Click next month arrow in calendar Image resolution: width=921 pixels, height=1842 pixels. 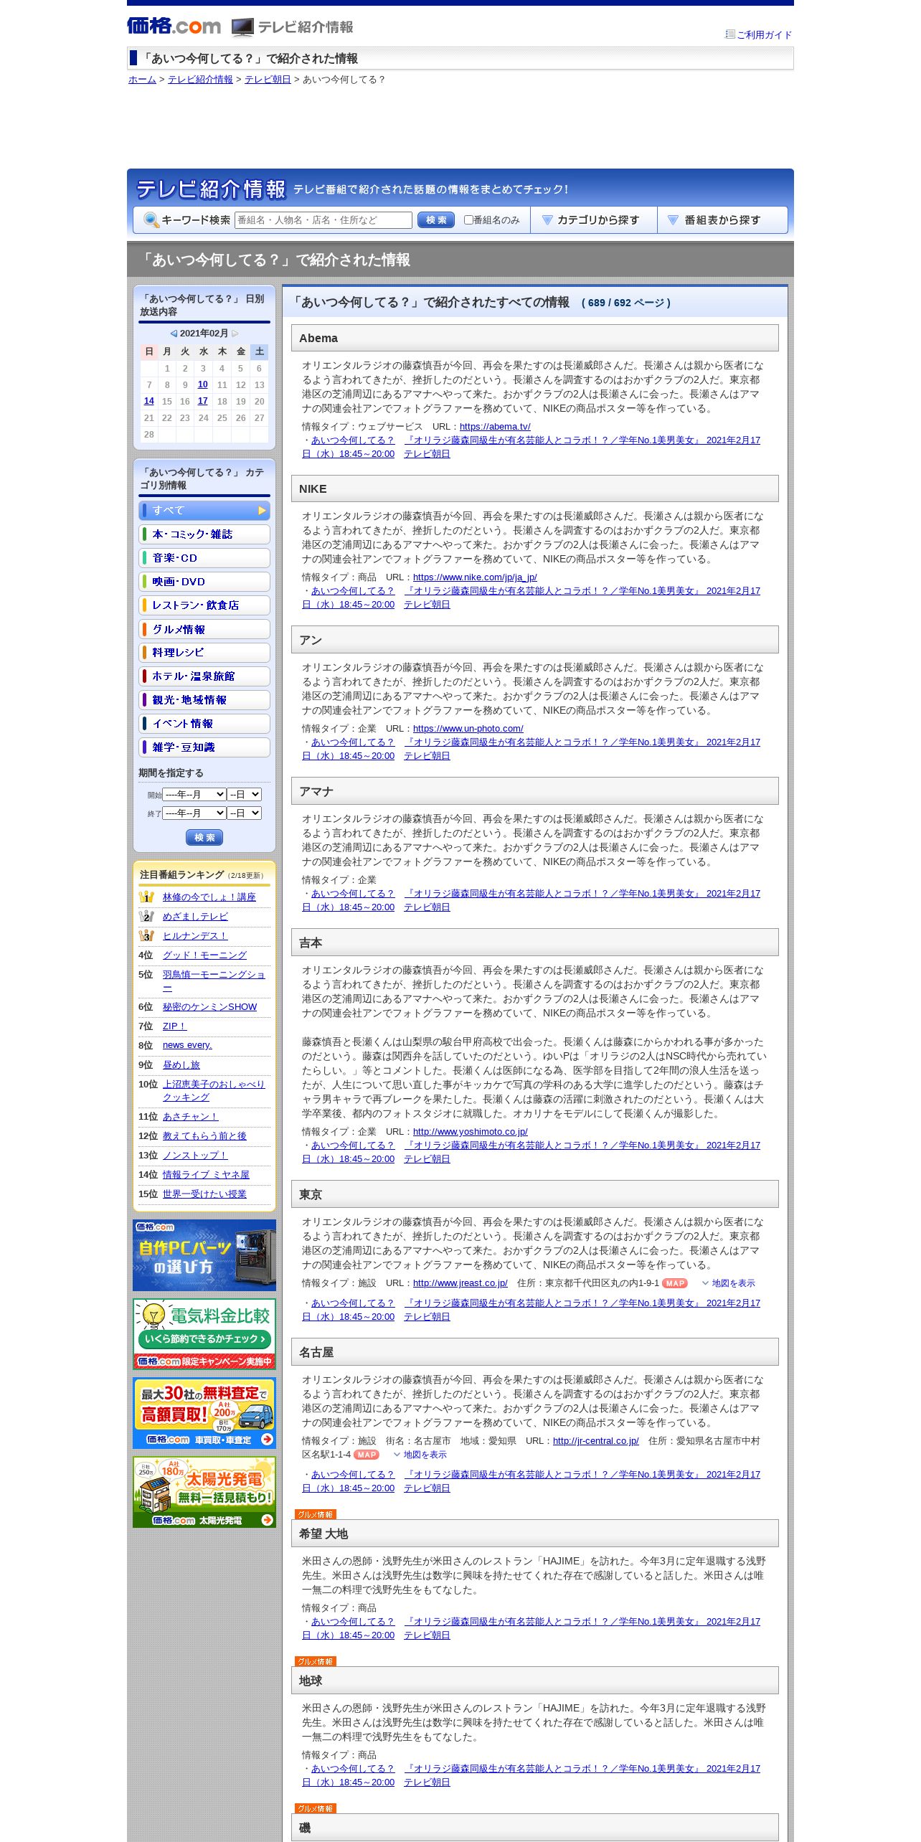(x=235, y=334)
